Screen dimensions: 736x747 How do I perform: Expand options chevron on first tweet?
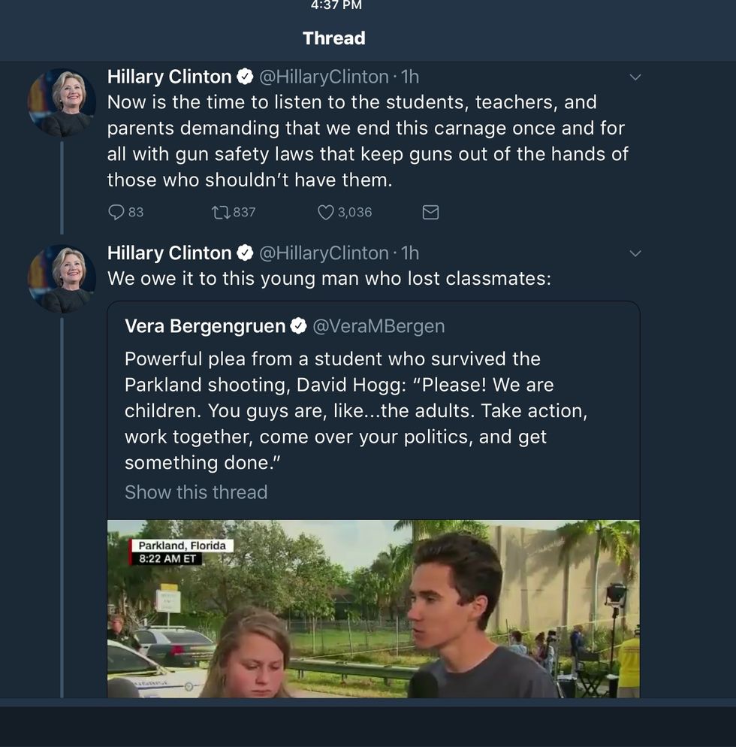coord(635,77)
